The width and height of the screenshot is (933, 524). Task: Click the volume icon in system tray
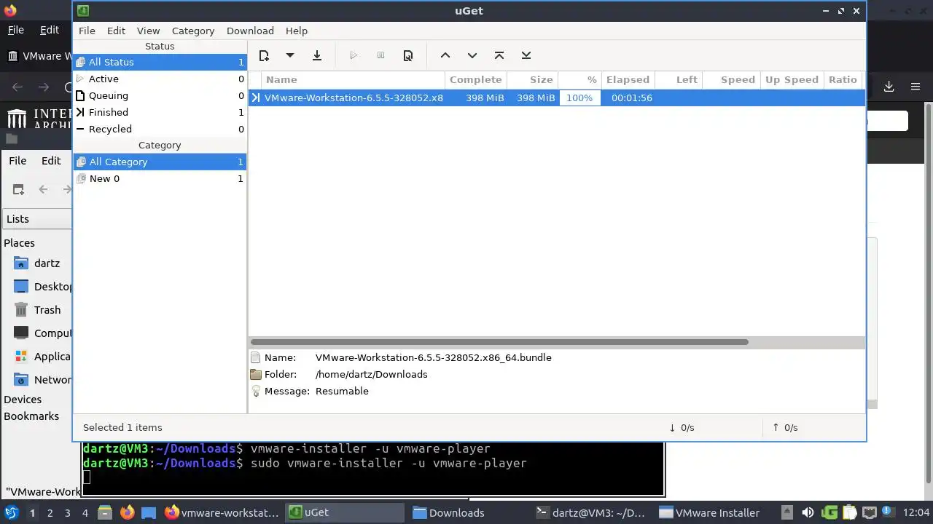pos(808,513)
